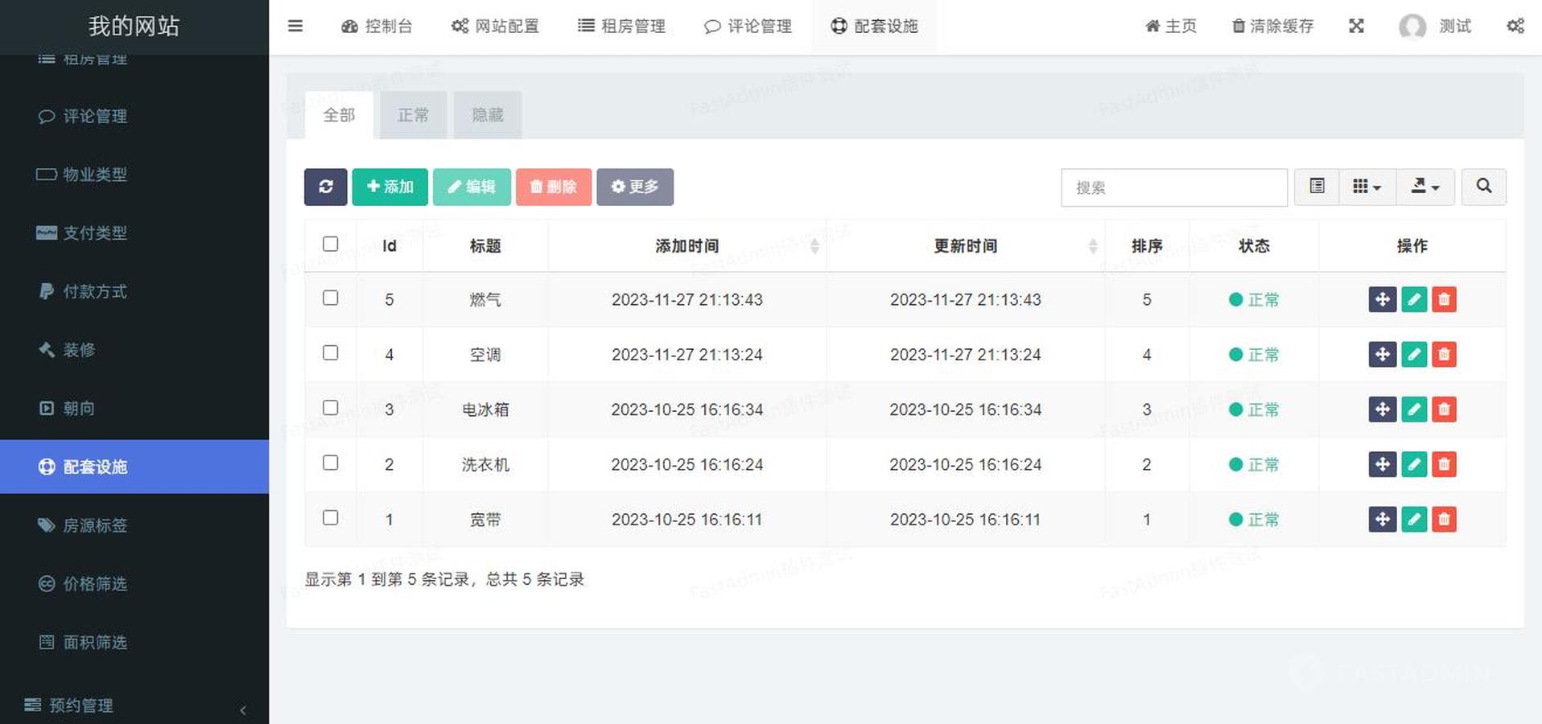
Task: Click 清除缓存 in the top bar
Action: point(1272,26)
